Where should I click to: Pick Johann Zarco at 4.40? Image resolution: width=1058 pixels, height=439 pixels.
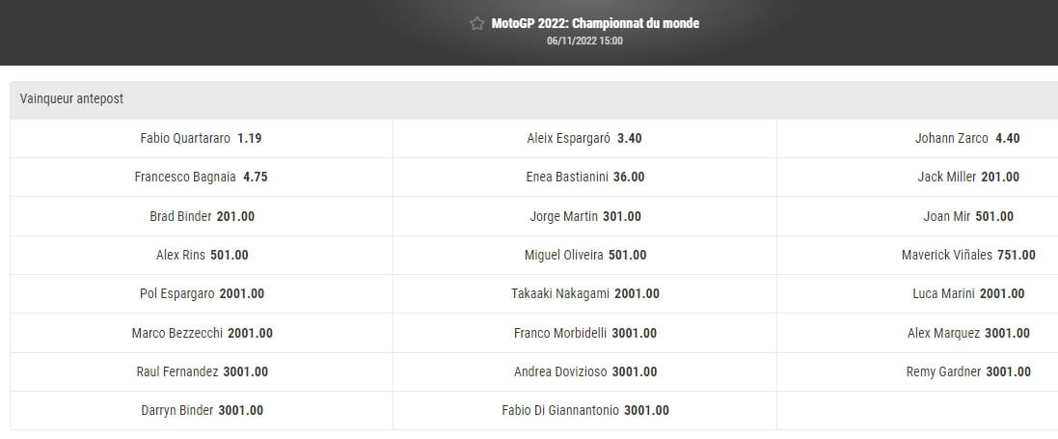click(x=967, y=138)
